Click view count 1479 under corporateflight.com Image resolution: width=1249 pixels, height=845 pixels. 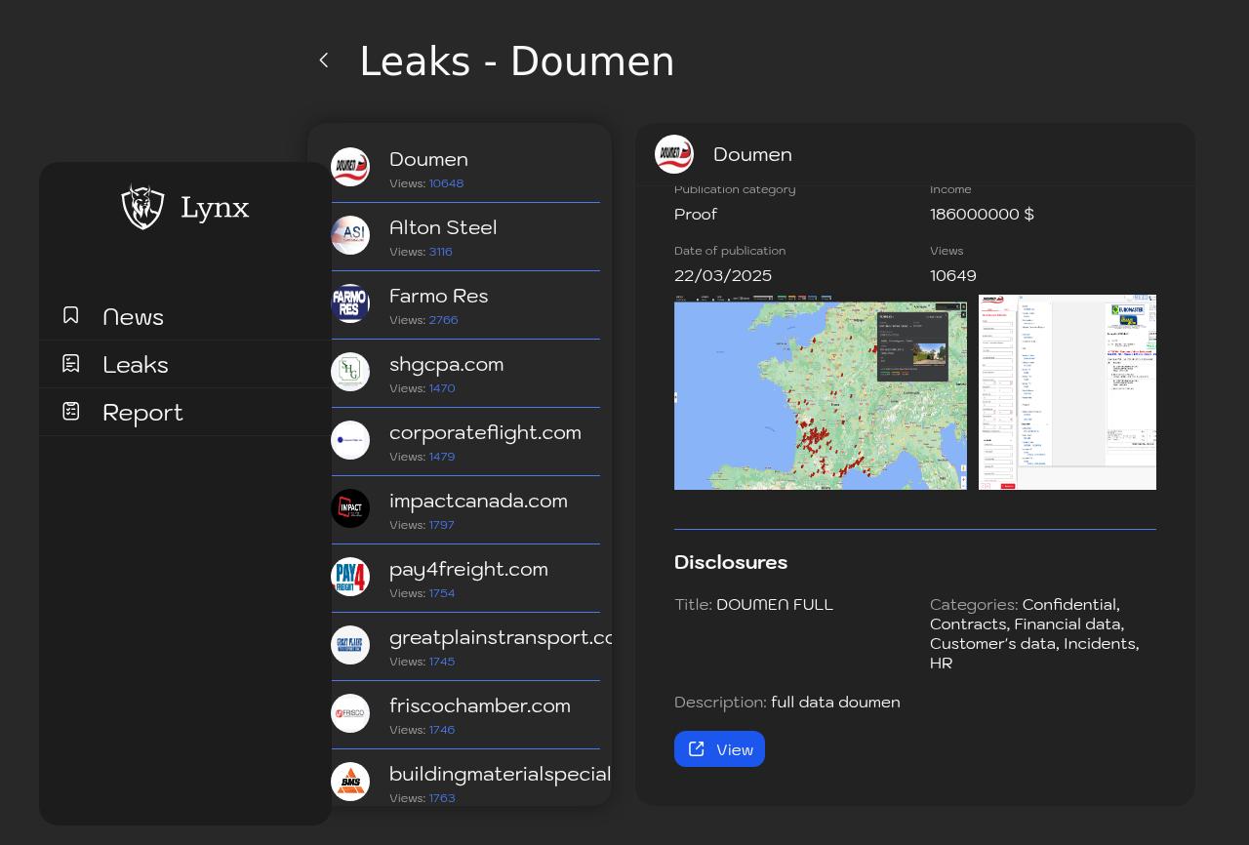click(x=442, y=457)
